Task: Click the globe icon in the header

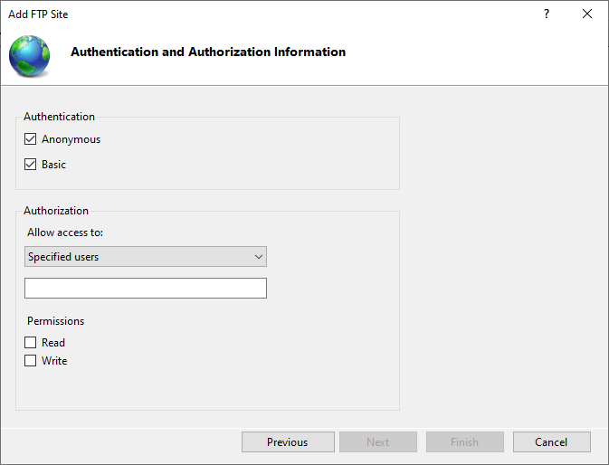Action: coord(30,55)
